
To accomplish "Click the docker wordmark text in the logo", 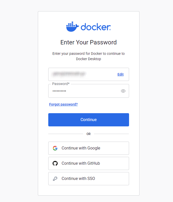I will (96, 27).
